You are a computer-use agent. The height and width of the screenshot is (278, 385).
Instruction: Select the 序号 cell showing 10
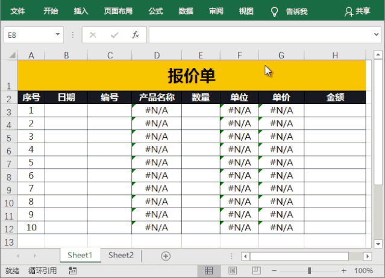pyautogui.click(x=31, y=227)
